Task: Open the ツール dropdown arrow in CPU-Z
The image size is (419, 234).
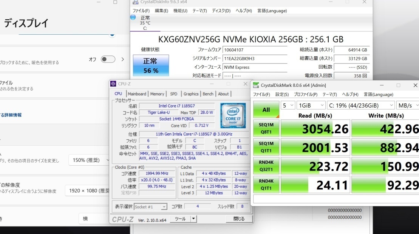Action: coord(193,219)
